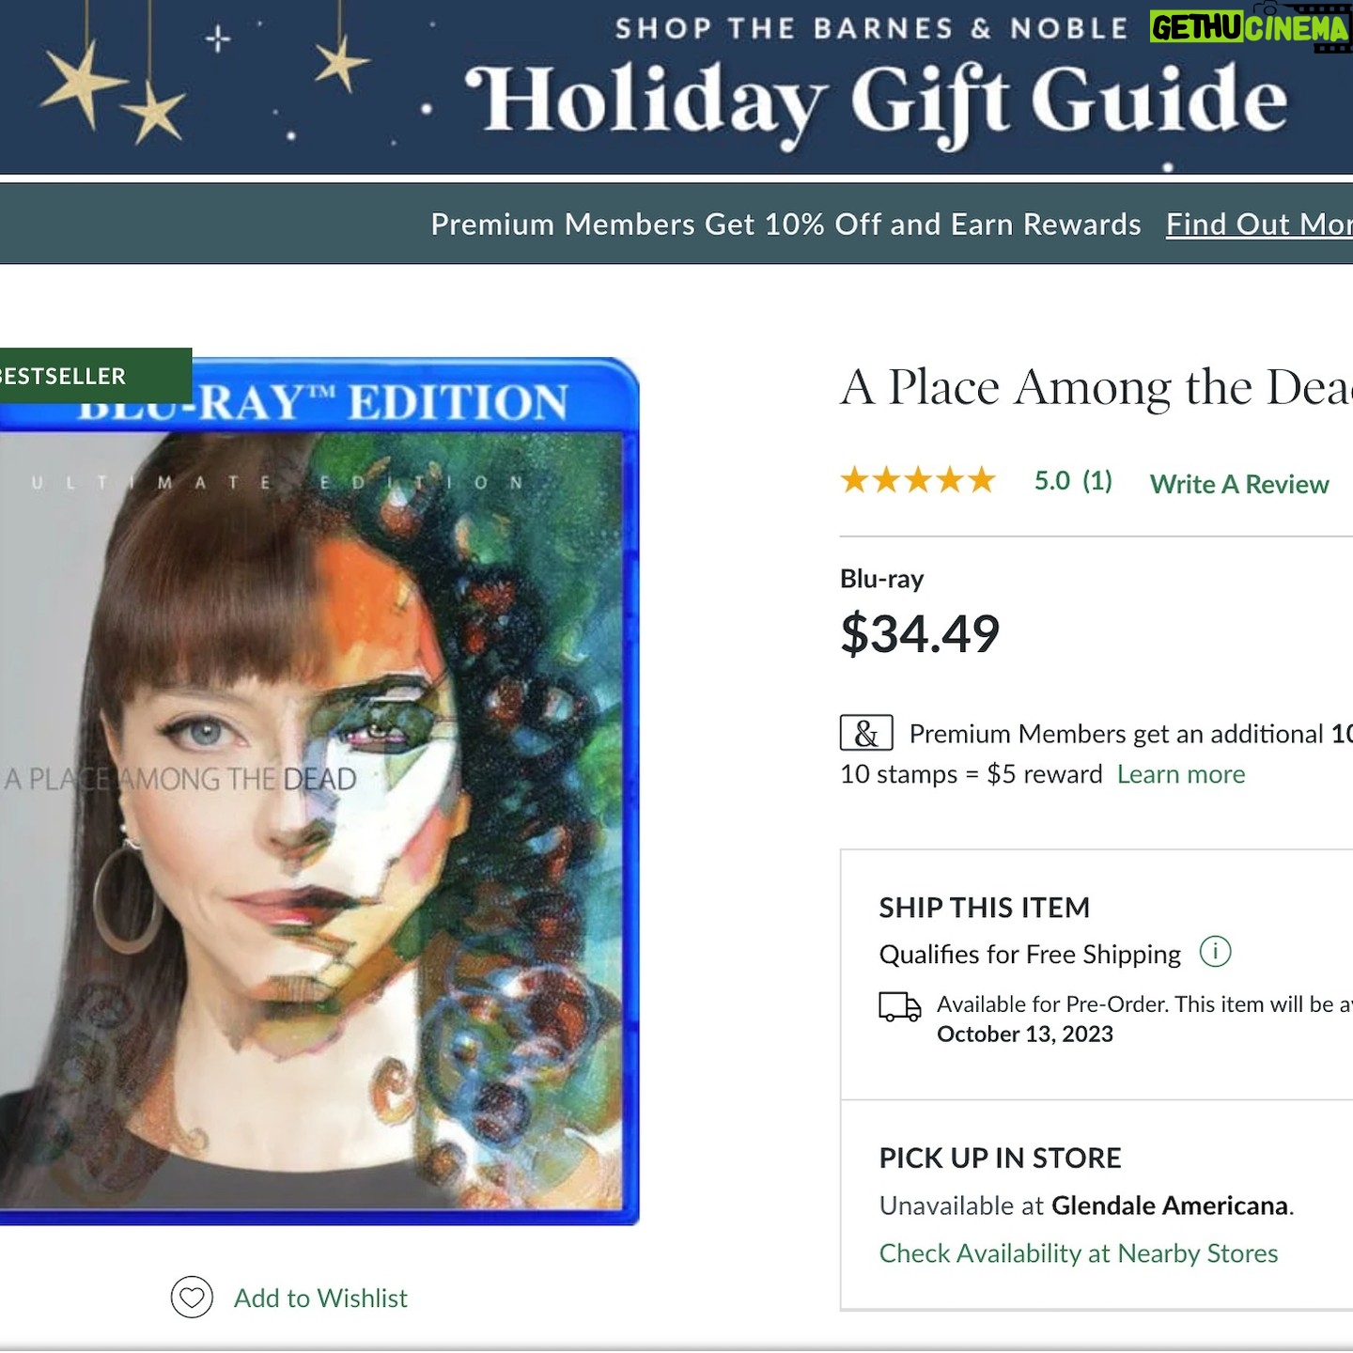The height and width of the screenshot is (1353, 1353).
Task: Click Learn more about stamp rewards
Action: tap(1180, 774)
